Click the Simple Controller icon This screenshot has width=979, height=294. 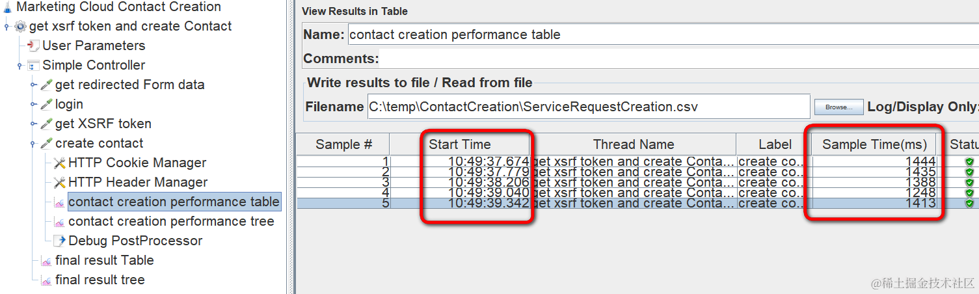(33, 65)
